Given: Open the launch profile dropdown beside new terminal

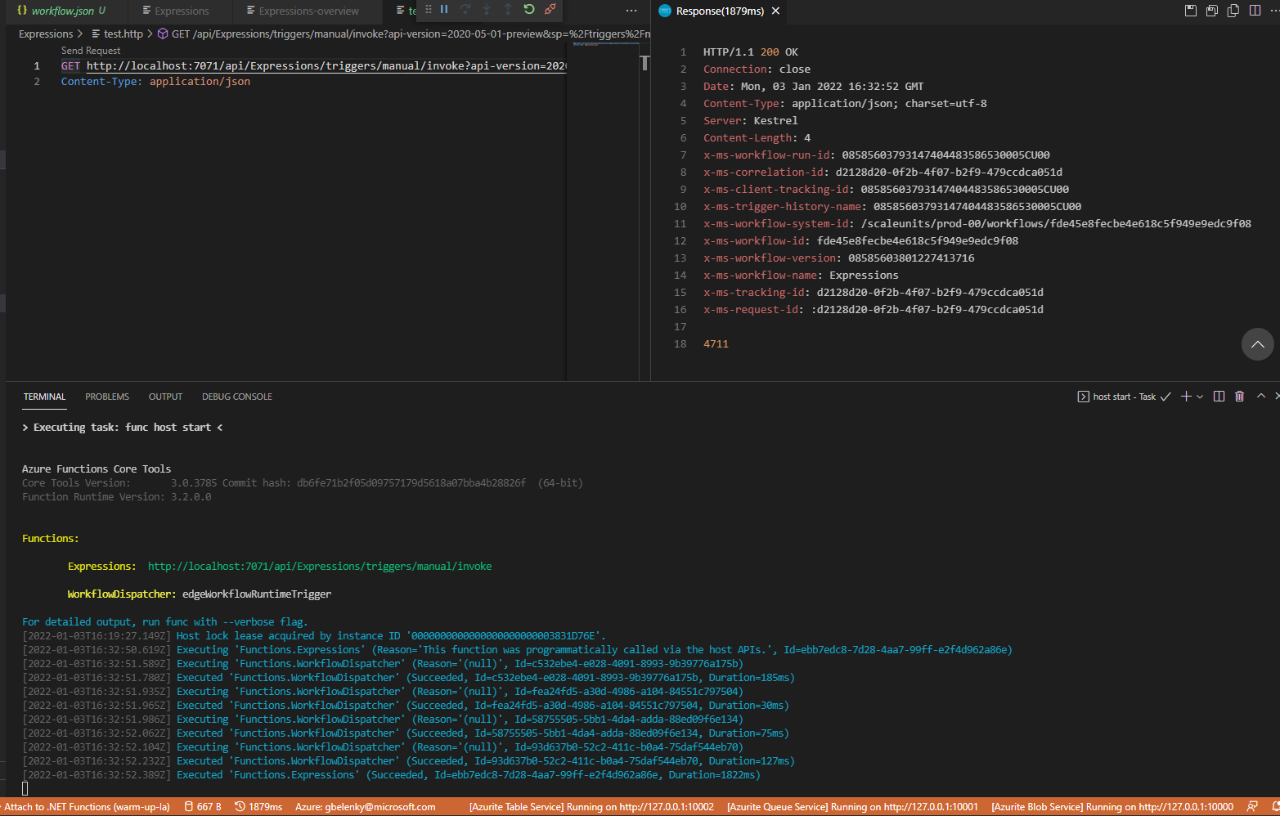Looking at the screenshot, I should click(x=1200, y=397).
